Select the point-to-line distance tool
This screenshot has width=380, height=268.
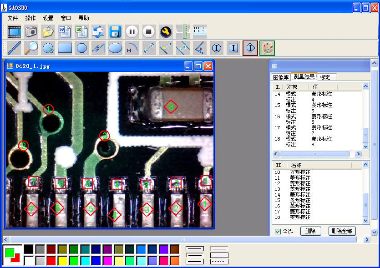(x=166, y=48)
